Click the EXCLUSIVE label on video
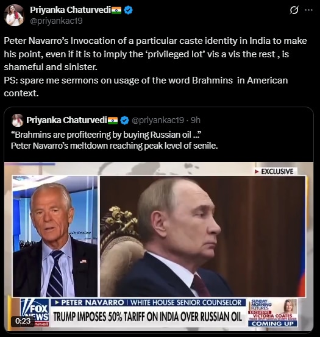 pos(274,171)
